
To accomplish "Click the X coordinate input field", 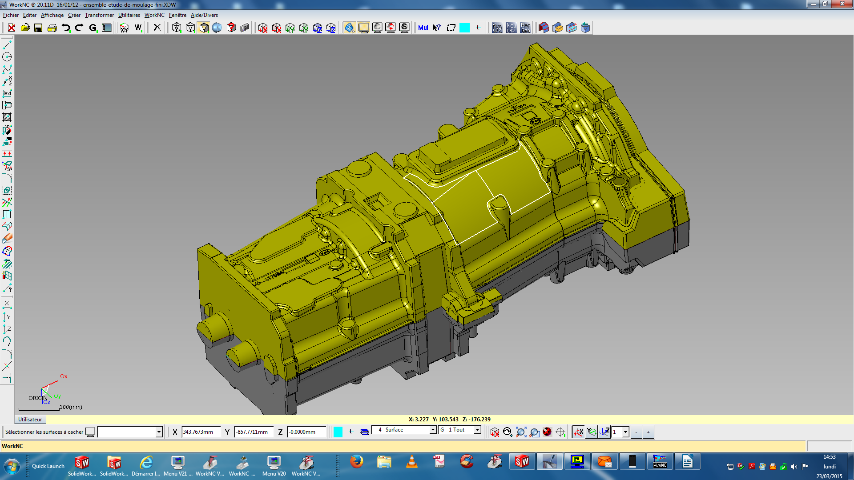I will (x=201, y=432).
